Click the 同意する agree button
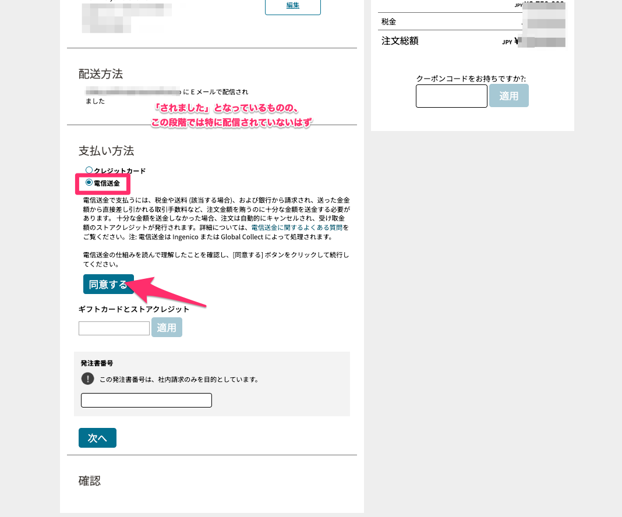 [108, 284]
